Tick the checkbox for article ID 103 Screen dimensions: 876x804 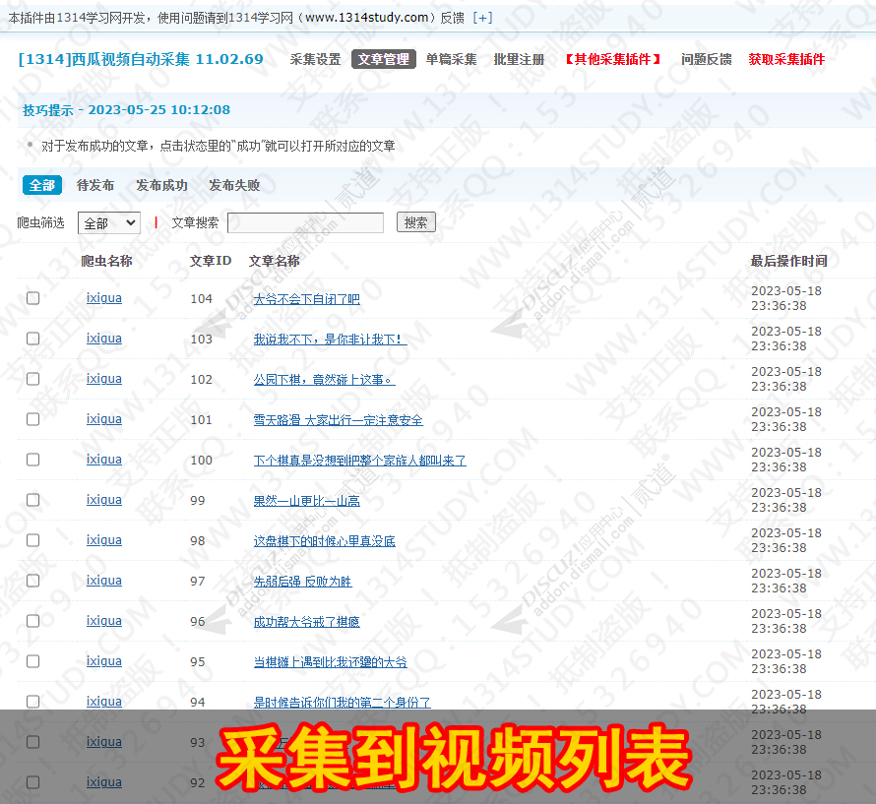[x=32, y=339]
